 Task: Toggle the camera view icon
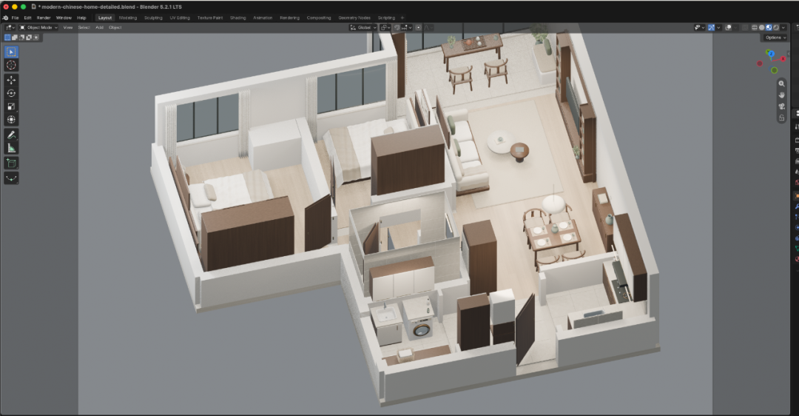point(781,107)
